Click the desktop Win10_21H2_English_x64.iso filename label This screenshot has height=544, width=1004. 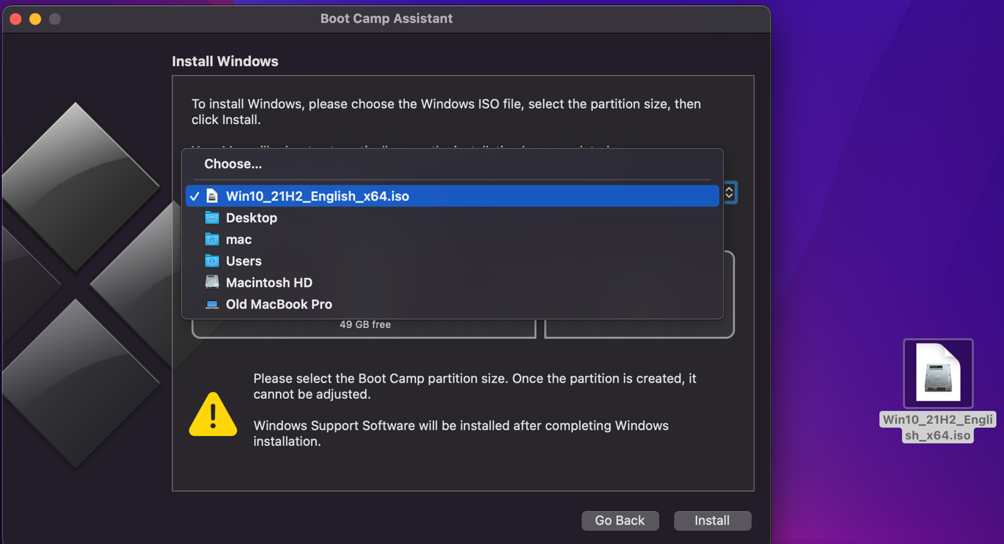938,428
